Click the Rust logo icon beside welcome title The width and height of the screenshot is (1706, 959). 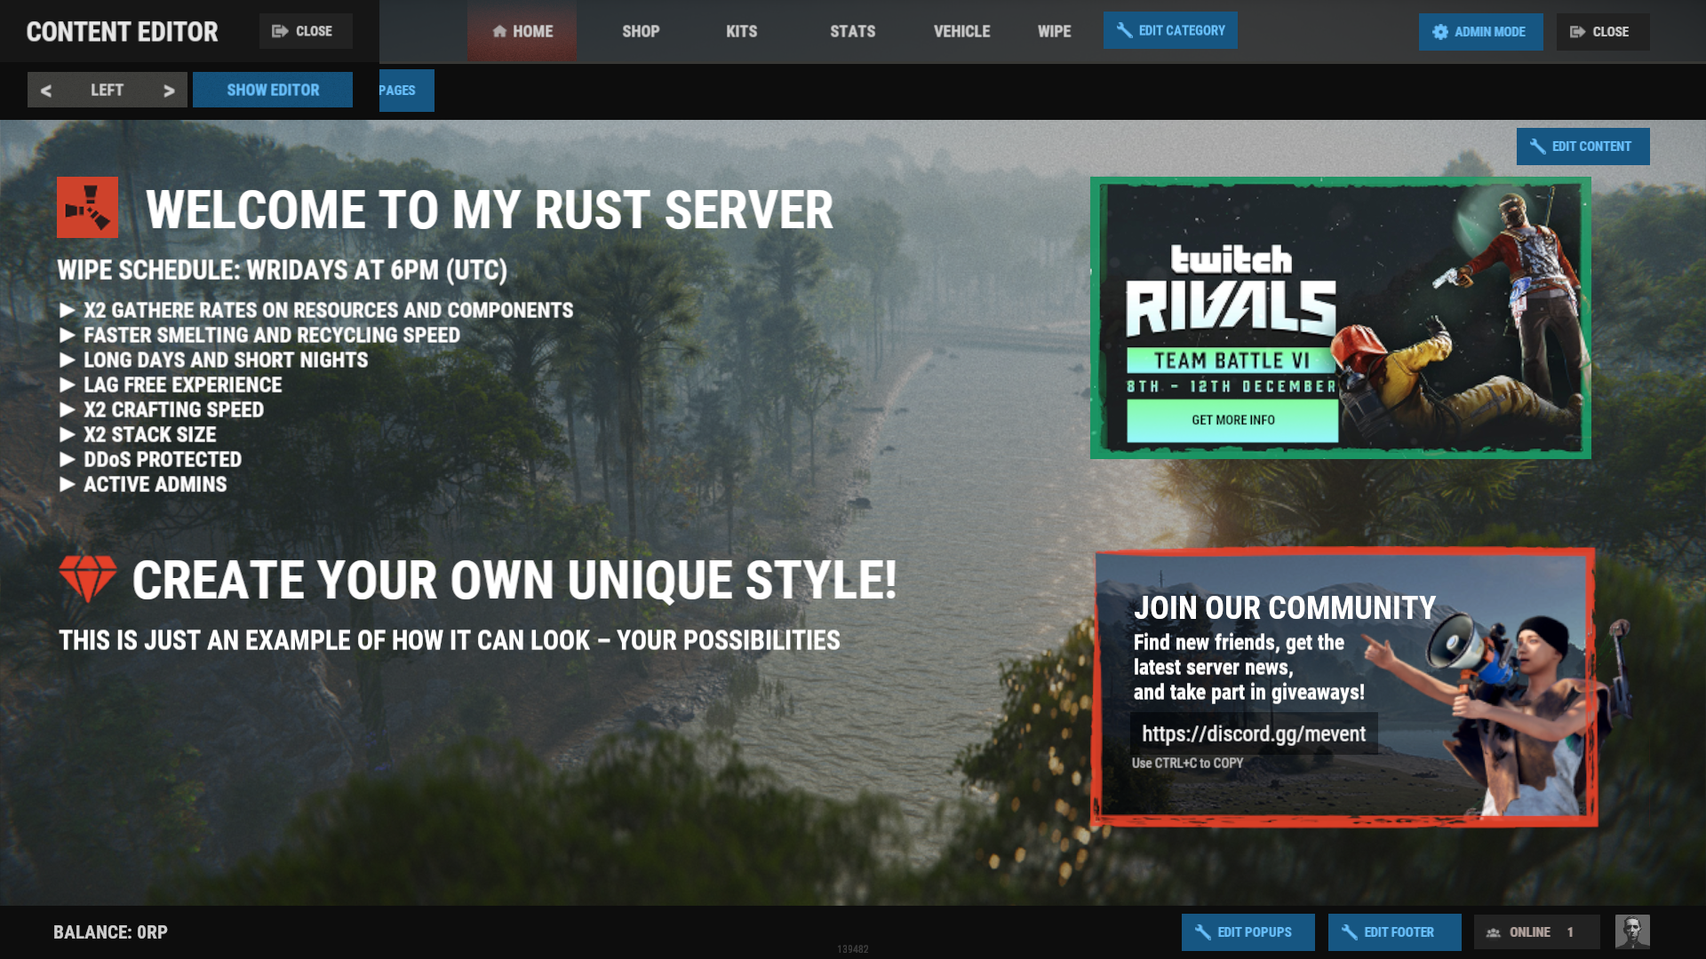tap(87, 207)
